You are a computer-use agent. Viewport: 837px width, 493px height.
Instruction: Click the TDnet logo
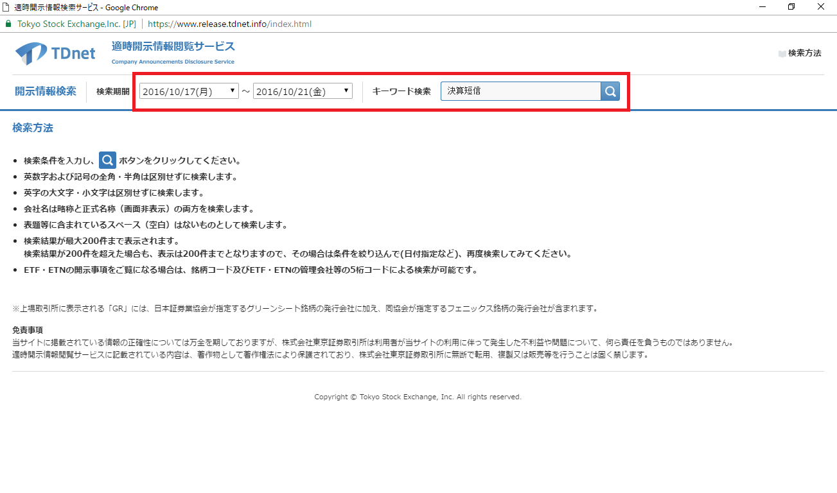[55, 53]
